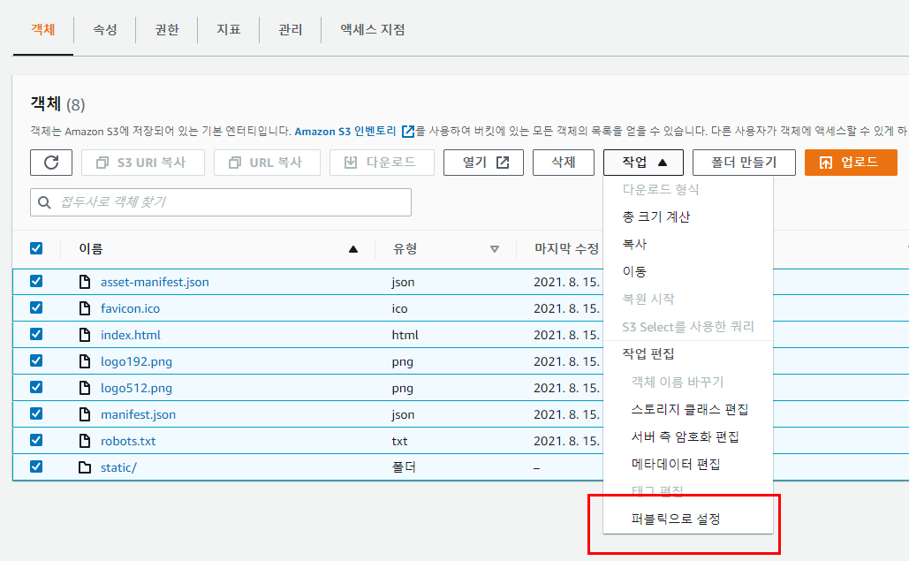Uncheck the asset-manifest.json checkbox
This screenshot has height=561, width=909.
pyautogui.click(x=36, y=281)
